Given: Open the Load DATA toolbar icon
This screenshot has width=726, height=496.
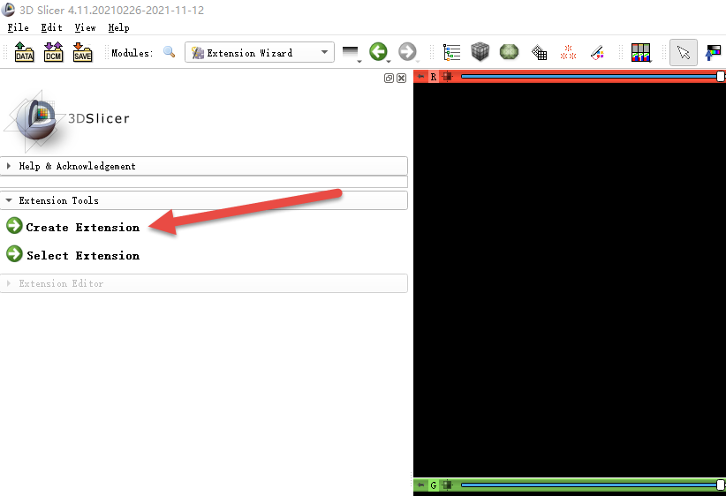Looking at the screenshot, I should coord(24,52).
